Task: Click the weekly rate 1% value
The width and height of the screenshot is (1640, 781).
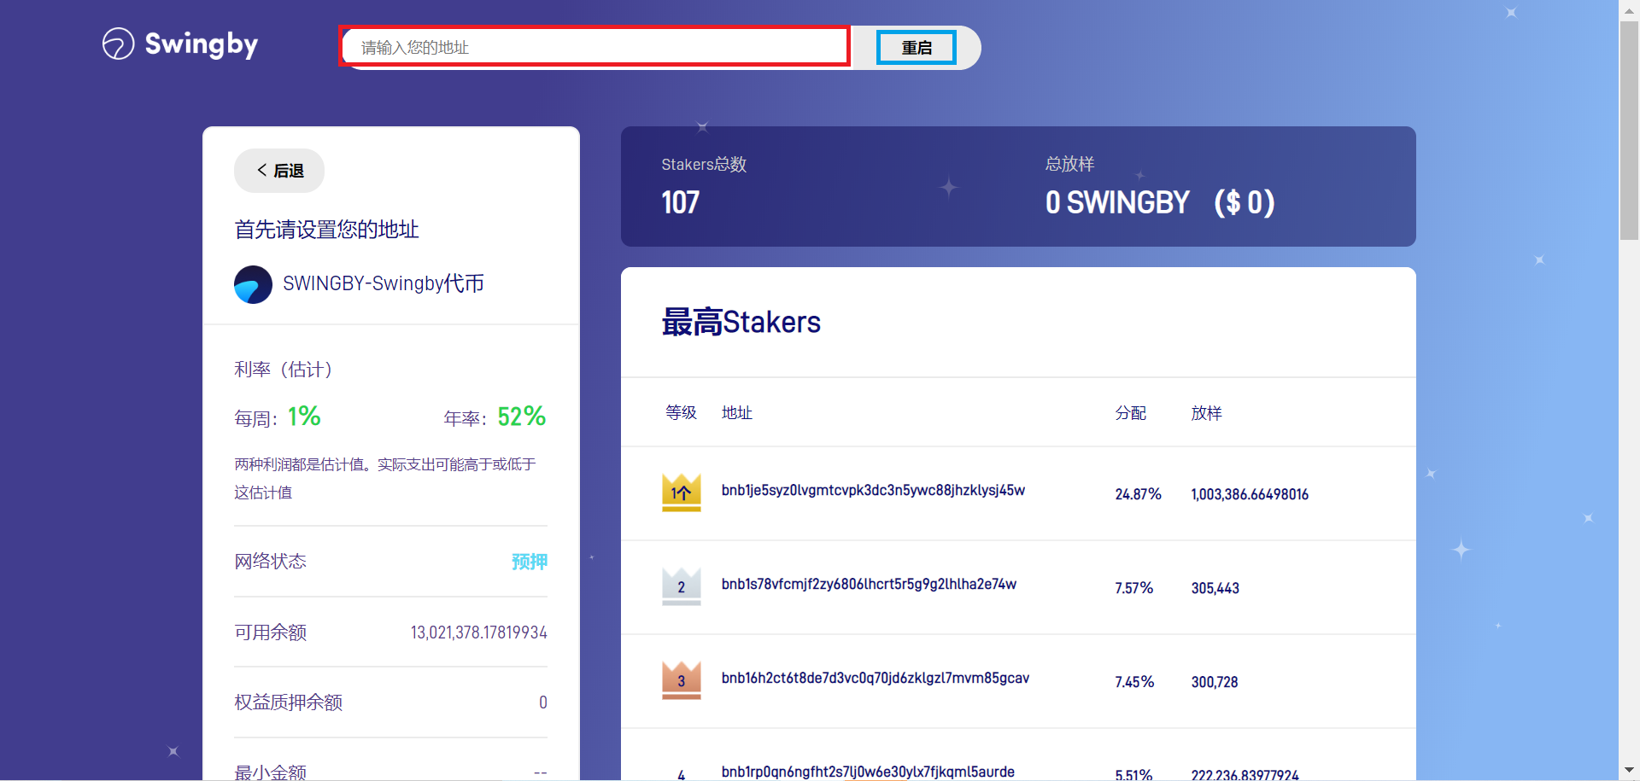Action: point(304,417)
